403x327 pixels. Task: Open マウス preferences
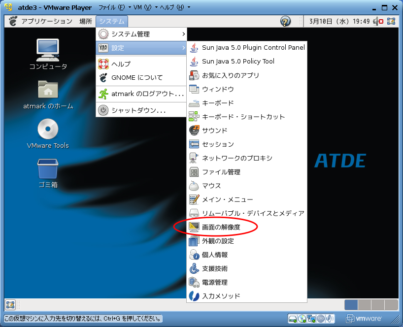point(247,186)
